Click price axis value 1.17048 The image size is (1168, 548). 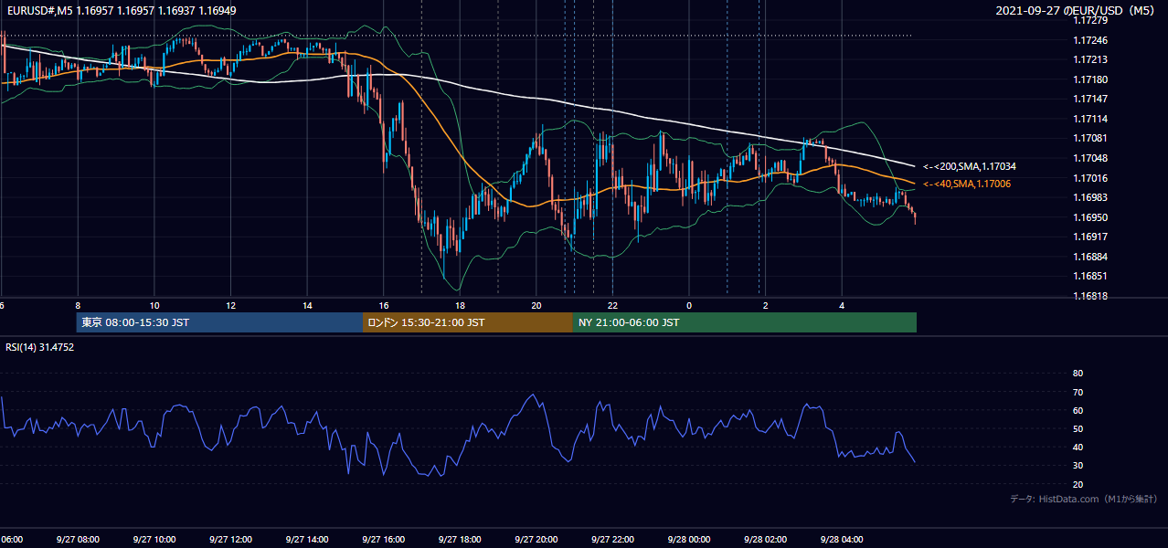point(1089,158)
